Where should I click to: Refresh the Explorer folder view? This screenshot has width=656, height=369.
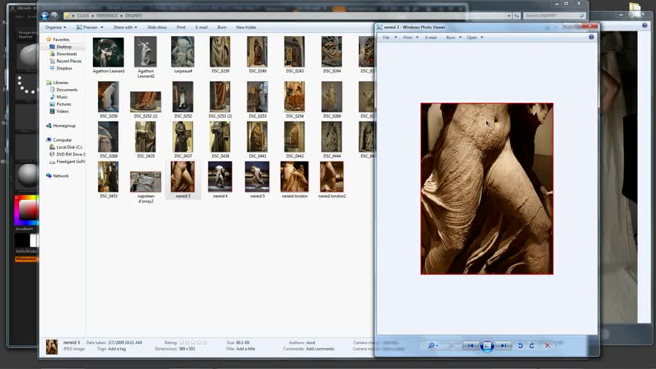[x=517, y=15]
